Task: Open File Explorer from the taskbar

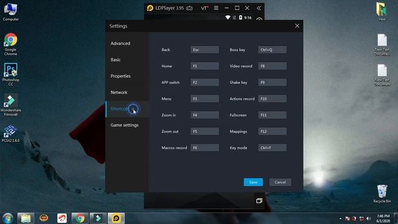Action: (x=25, y=218)
